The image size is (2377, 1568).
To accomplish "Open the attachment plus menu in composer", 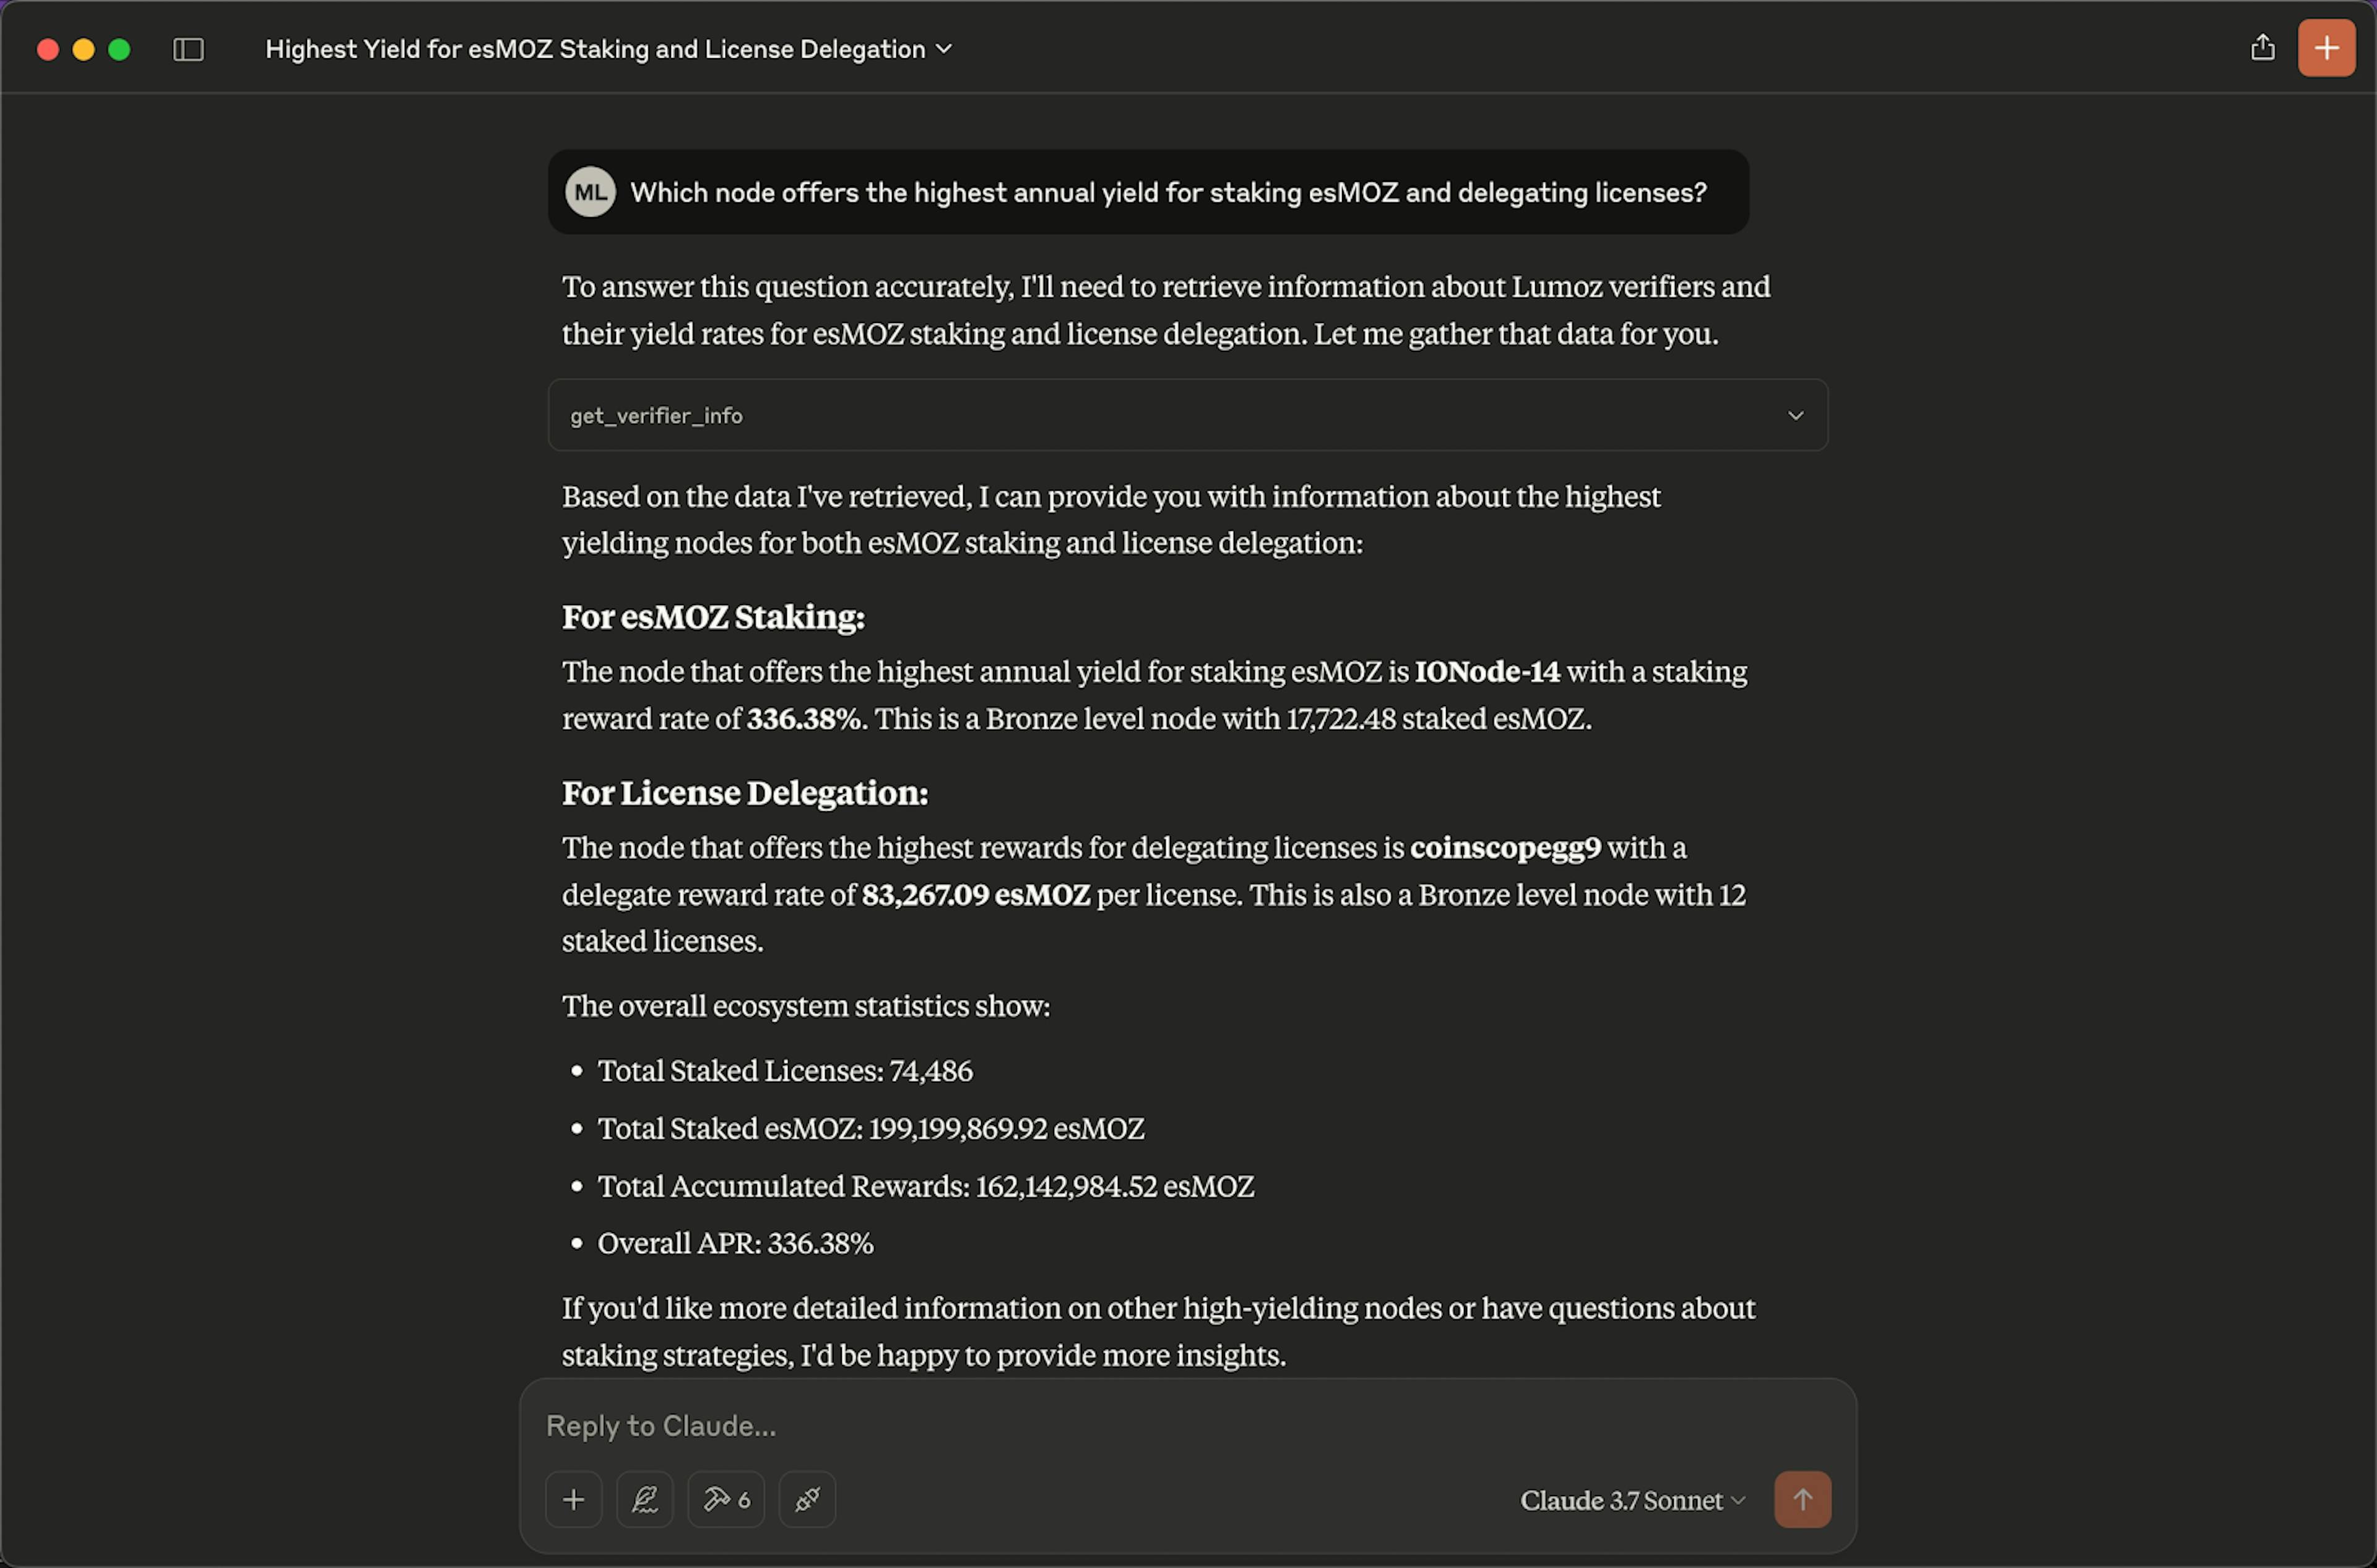I will [x=573, y=1499].
